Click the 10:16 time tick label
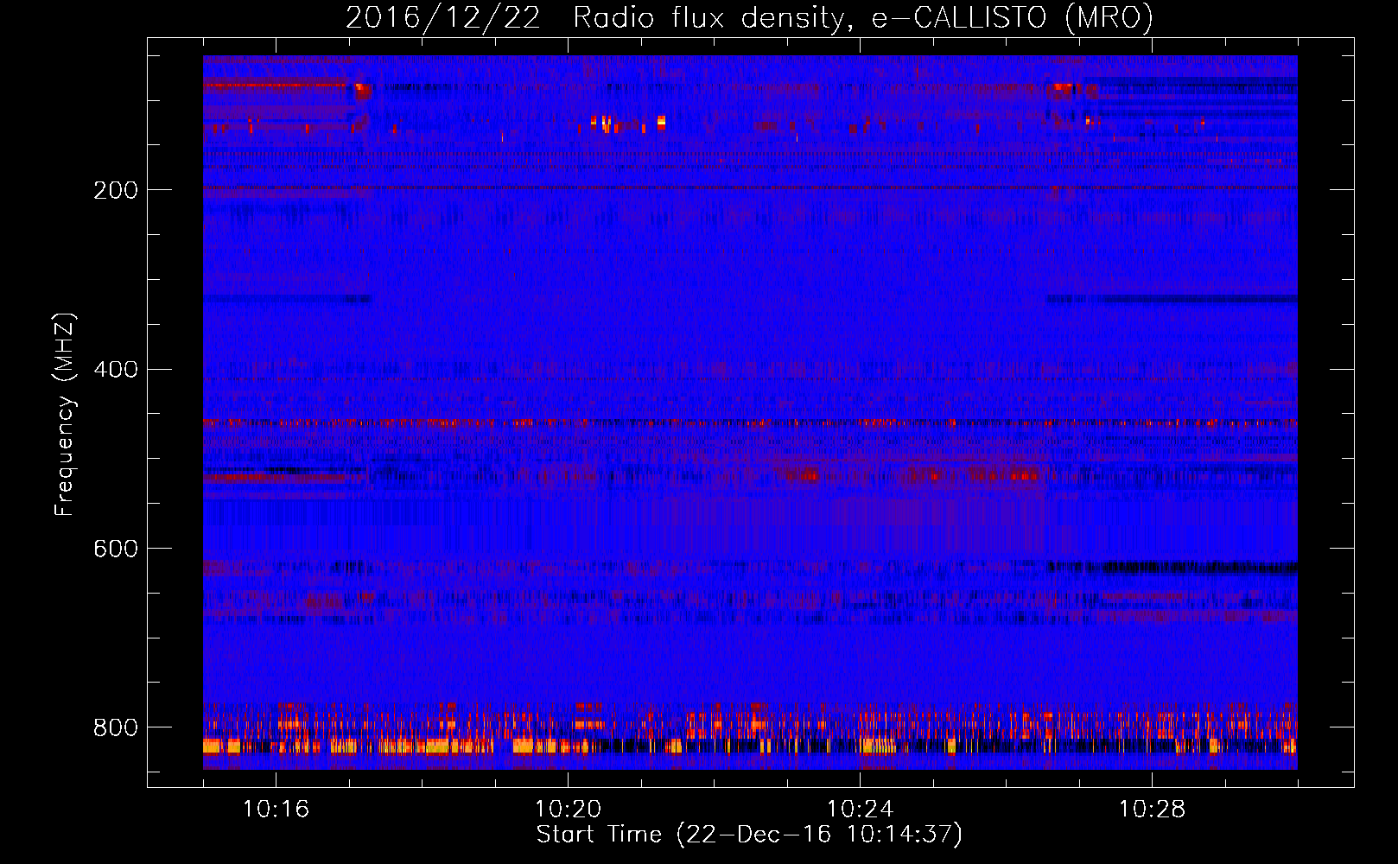Image resolution: width=1398 pixels, height=864 pixels. [276, 810]
